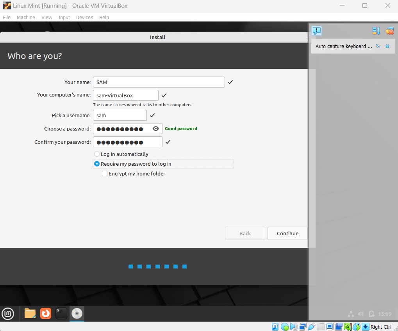398x331 pixels.
Task: Click the Back button
Action: click(245, 233)
